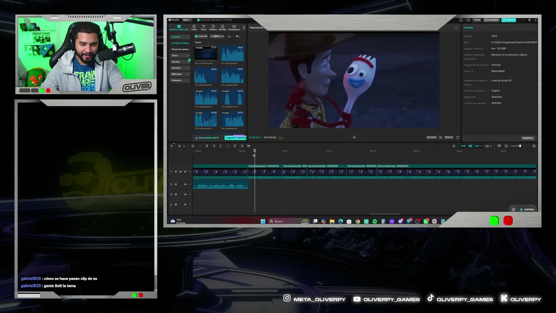Screen dimensions: 556x313
Task: Open the layout switcher icon
Action: [x=461, y=20]
